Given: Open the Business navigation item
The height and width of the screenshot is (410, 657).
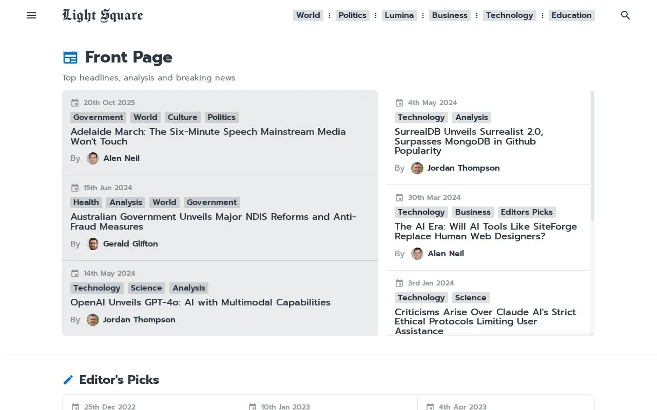Looking at the screenshot, I should 450,15.
